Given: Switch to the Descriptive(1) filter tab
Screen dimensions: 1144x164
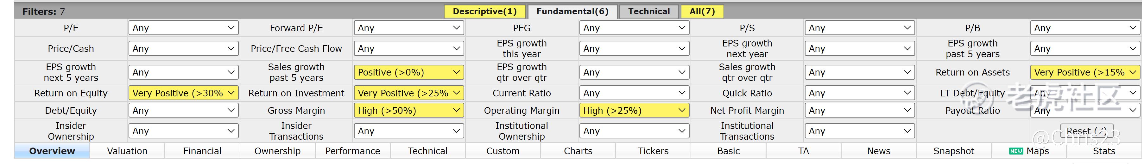Looking at the screenshot, I should click(484, 11).
